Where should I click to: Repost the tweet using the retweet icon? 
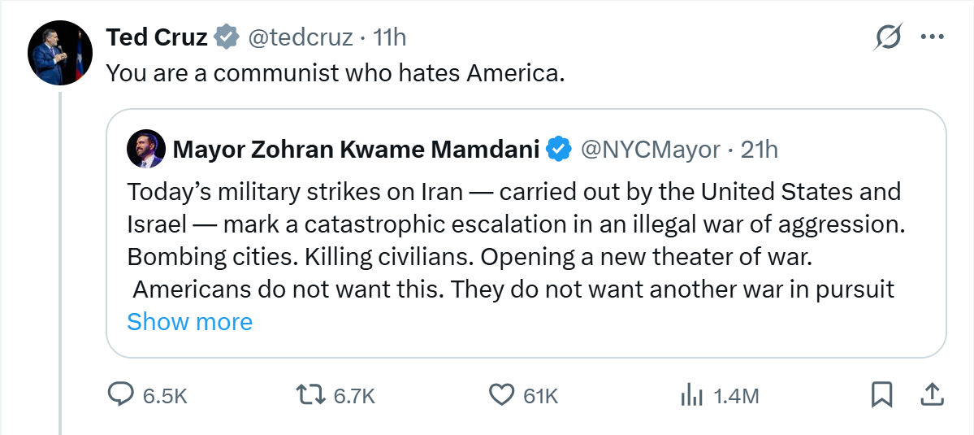(308, 395)
